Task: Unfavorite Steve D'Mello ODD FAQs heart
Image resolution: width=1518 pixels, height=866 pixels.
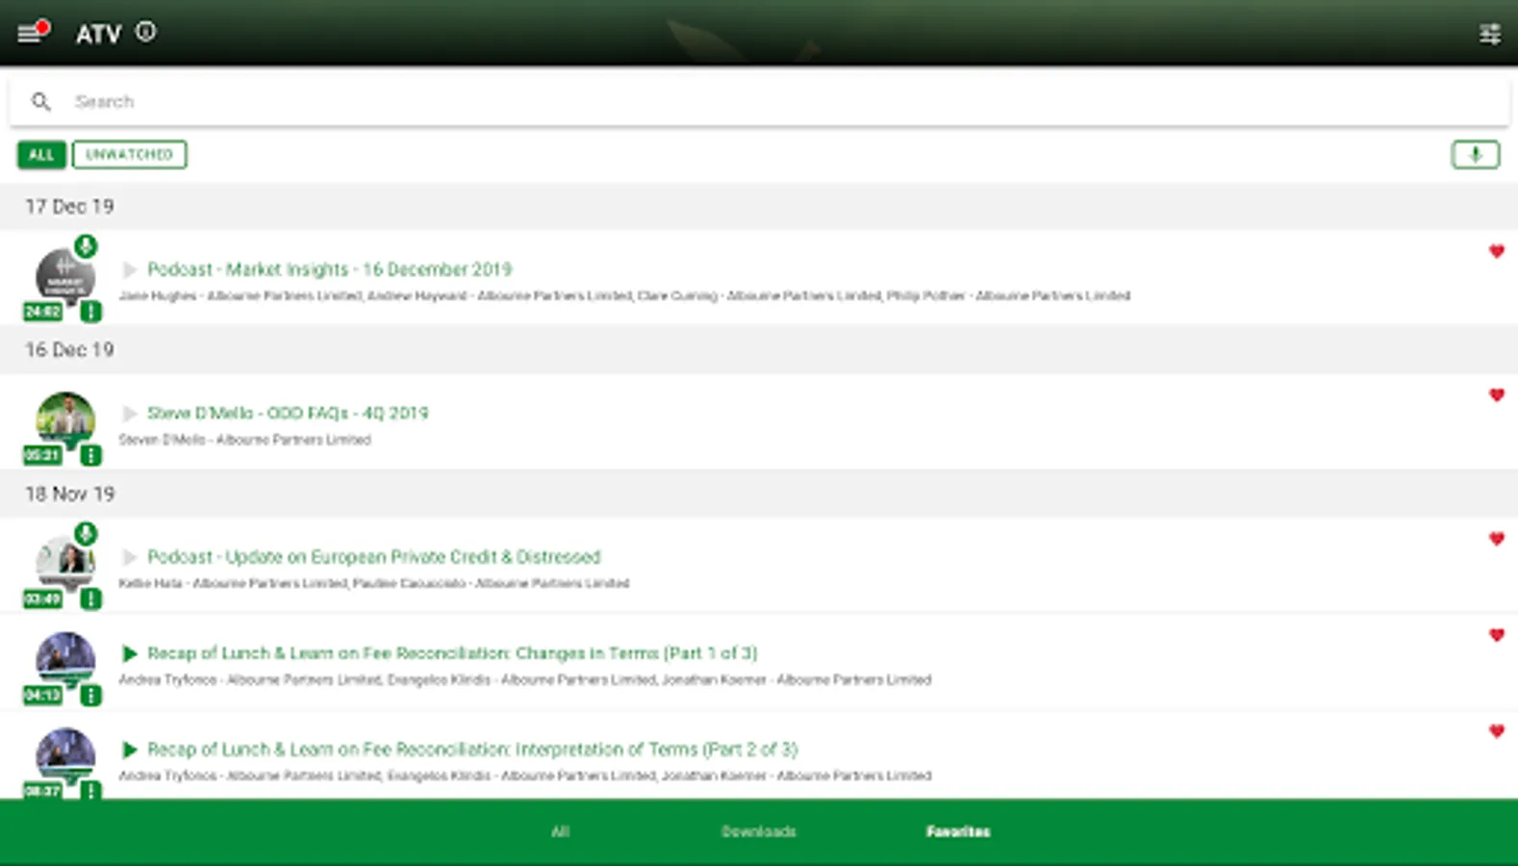Action: pos(1496,395)
